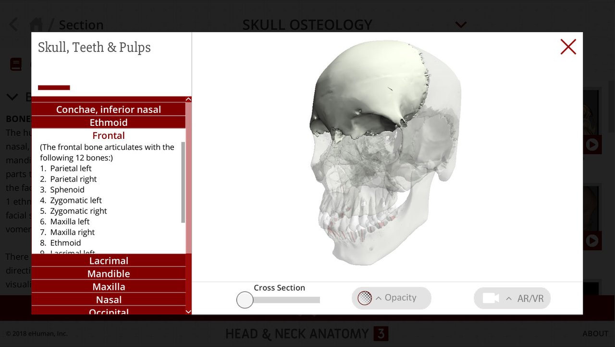Open the AR/VR camera icon

[x=491, y=298]
